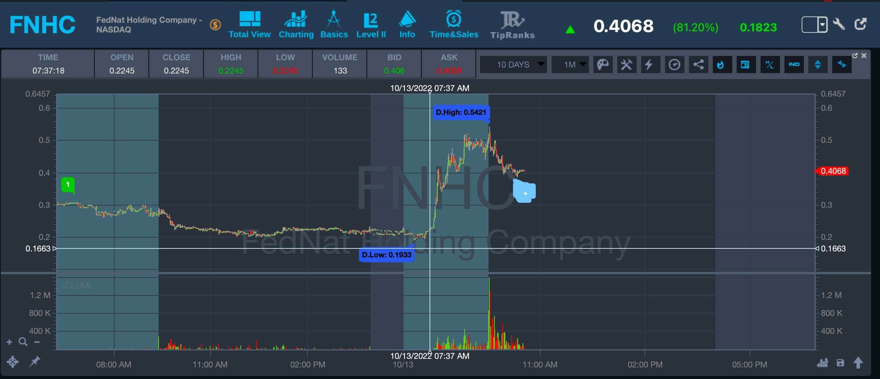Activate the crosshair target tool

pyautogui.click(x=13, y=361)
